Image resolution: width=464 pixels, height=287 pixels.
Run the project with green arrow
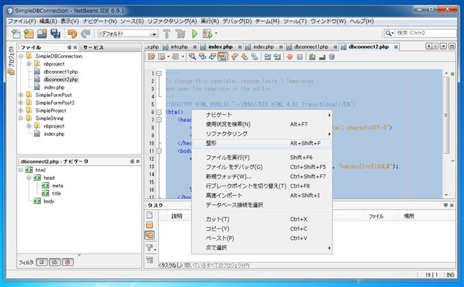(x=194, y=33)
